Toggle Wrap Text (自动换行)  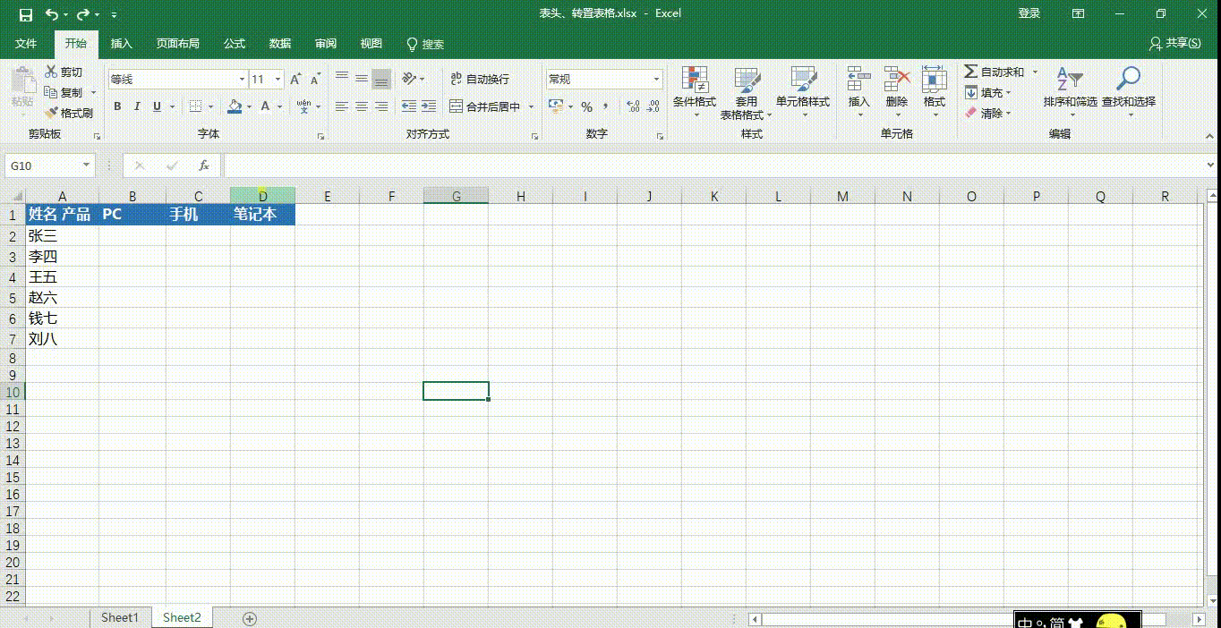[480, 79]
